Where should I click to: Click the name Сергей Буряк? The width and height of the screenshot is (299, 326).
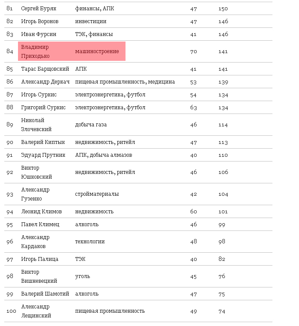pyautogui.click(x=39, y=9)
